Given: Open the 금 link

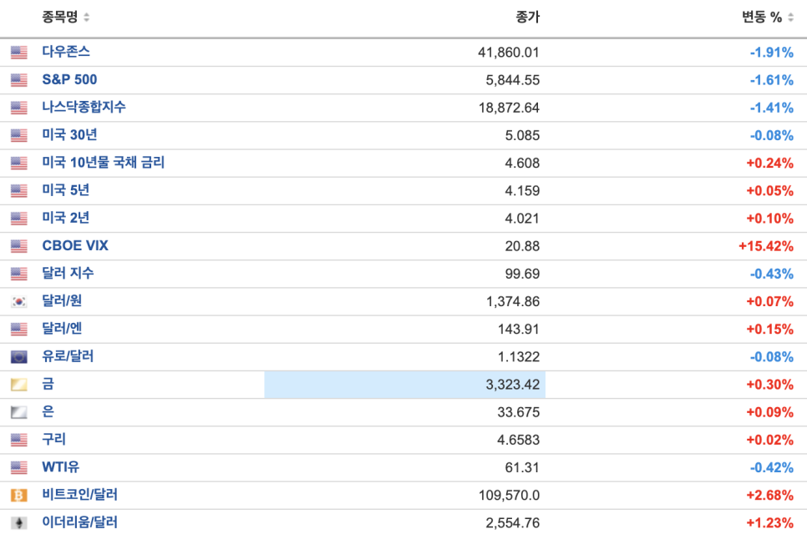Looking at the screenshot, I should (x=48, y=384).
